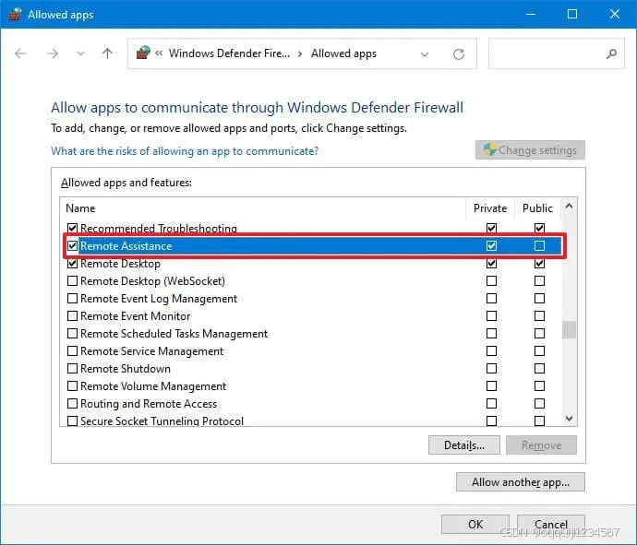This screenshot has width=637, height=545.
Task: Click Allow another app button
Action: pos(521,482)
